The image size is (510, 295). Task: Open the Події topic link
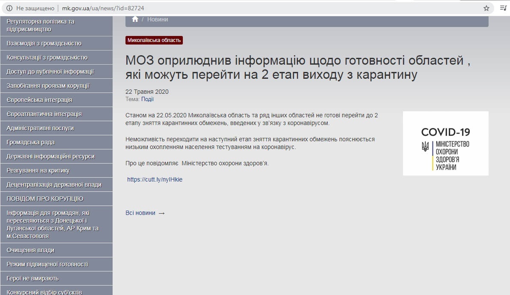coord(147,99)
